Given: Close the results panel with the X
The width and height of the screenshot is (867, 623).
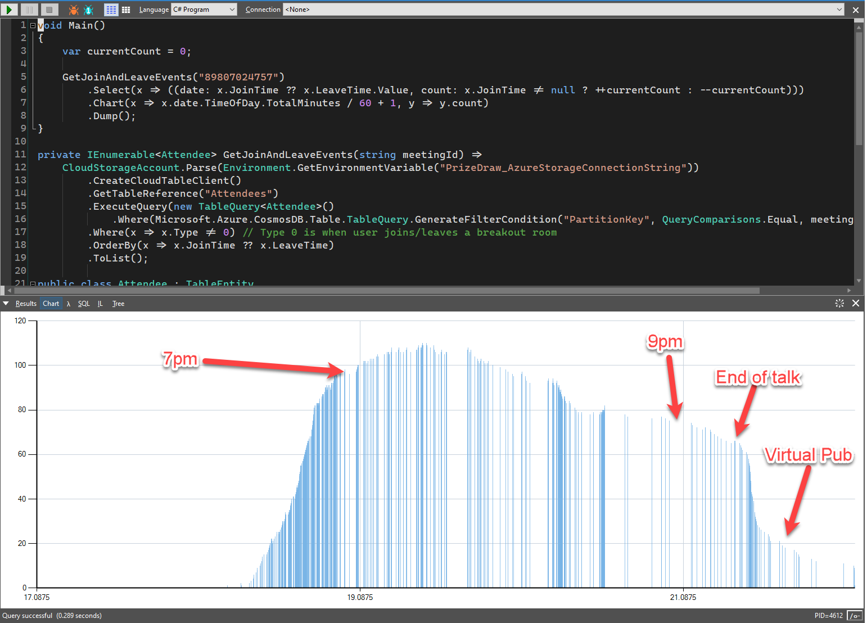Looking at the screenshot, I should coord(856,303).
